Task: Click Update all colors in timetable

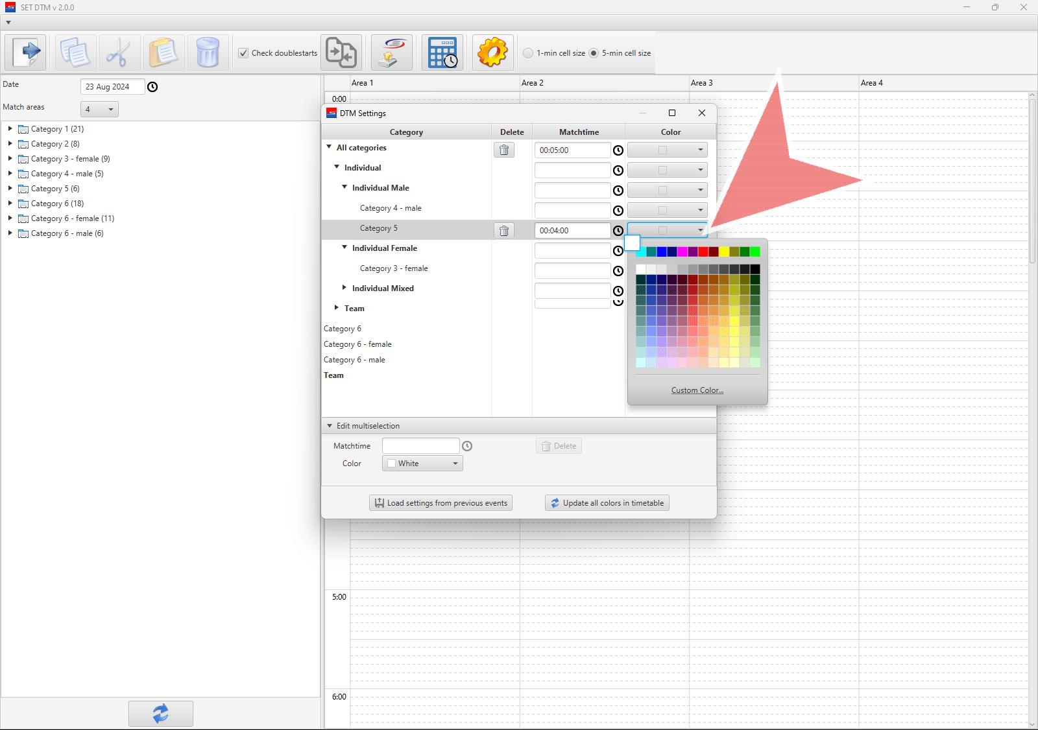Action: click(x=607, y=503)
